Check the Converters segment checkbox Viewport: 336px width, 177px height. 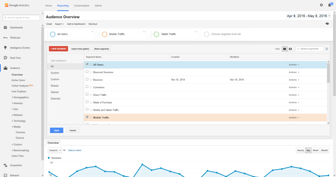pyautogui.click(x=87, y=87)
